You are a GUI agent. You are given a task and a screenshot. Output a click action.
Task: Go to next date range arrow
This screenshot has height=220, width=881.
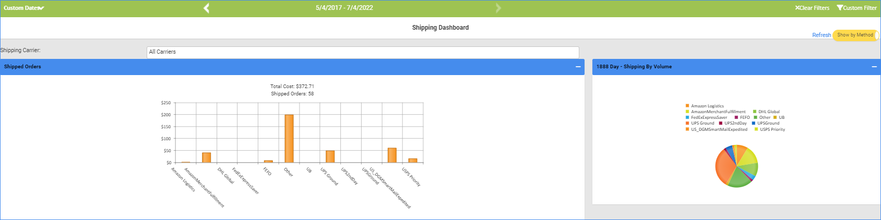click(x=498, y=8)
